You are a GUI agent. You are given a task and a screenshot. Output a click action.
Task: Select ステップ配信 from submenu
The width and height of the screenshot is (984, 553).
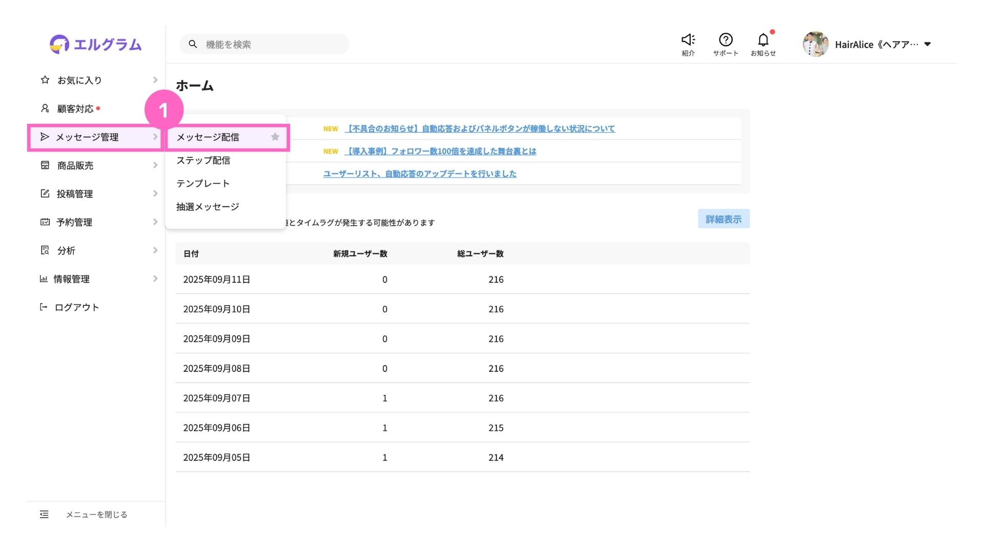coord(203,160)
